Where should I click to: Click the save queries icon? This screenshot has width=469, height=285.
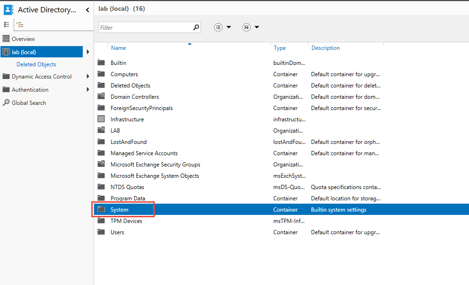click(x=246, y=27)
